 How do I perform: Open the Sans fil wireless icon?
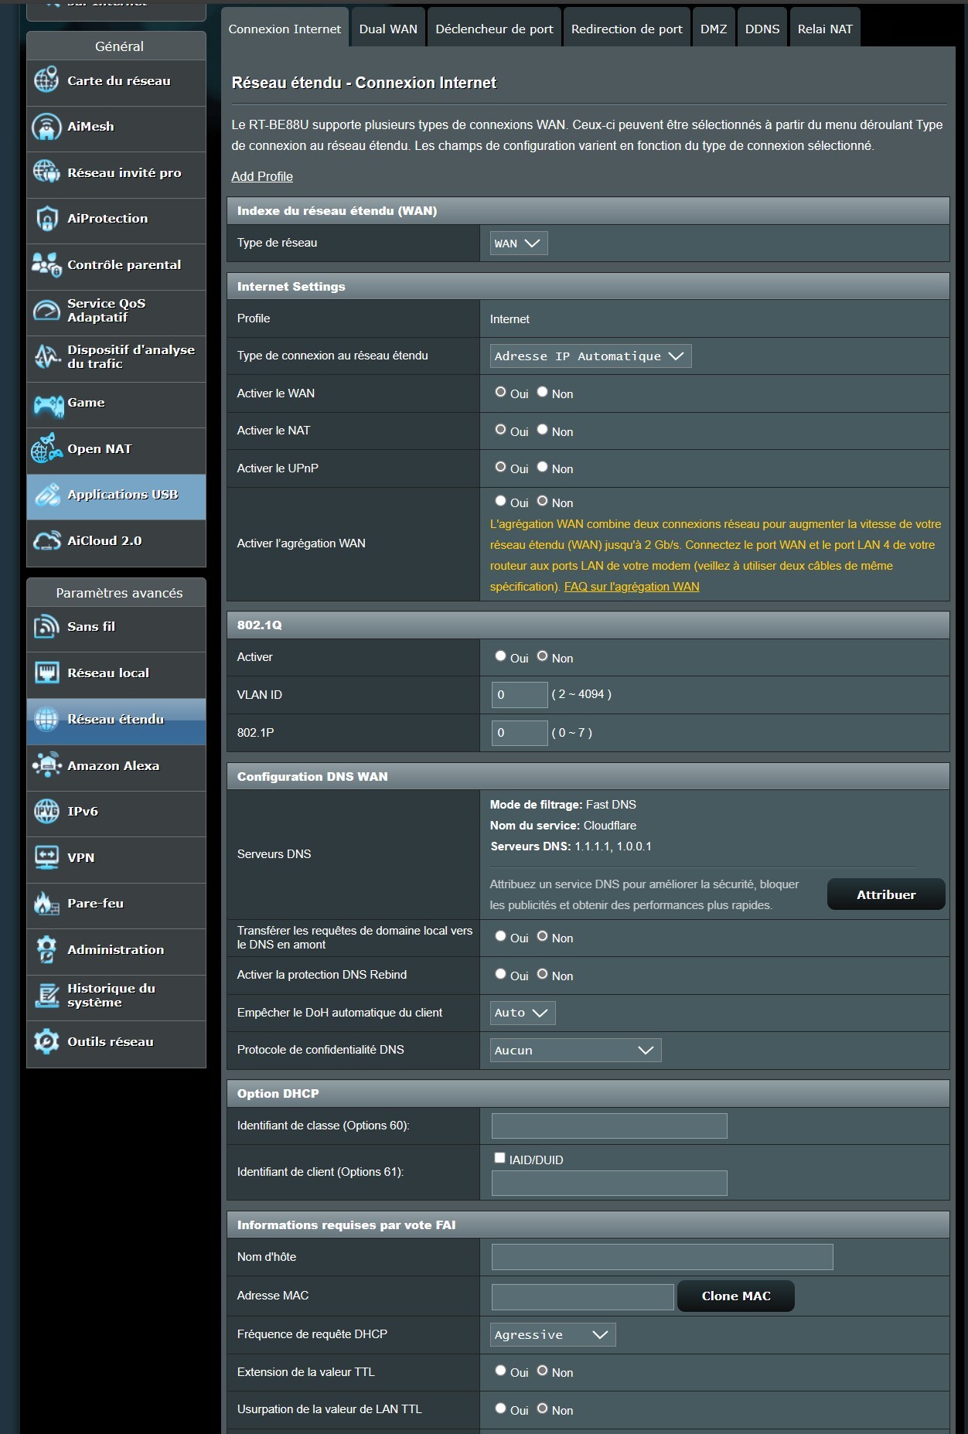46,627
